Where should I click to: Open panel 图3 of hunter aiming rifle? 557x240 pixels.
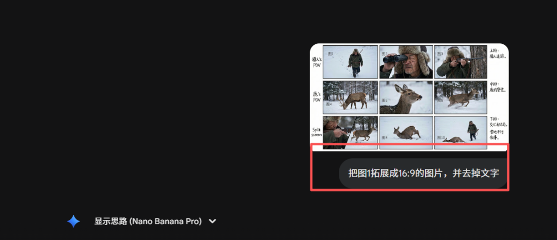point(461,62)
